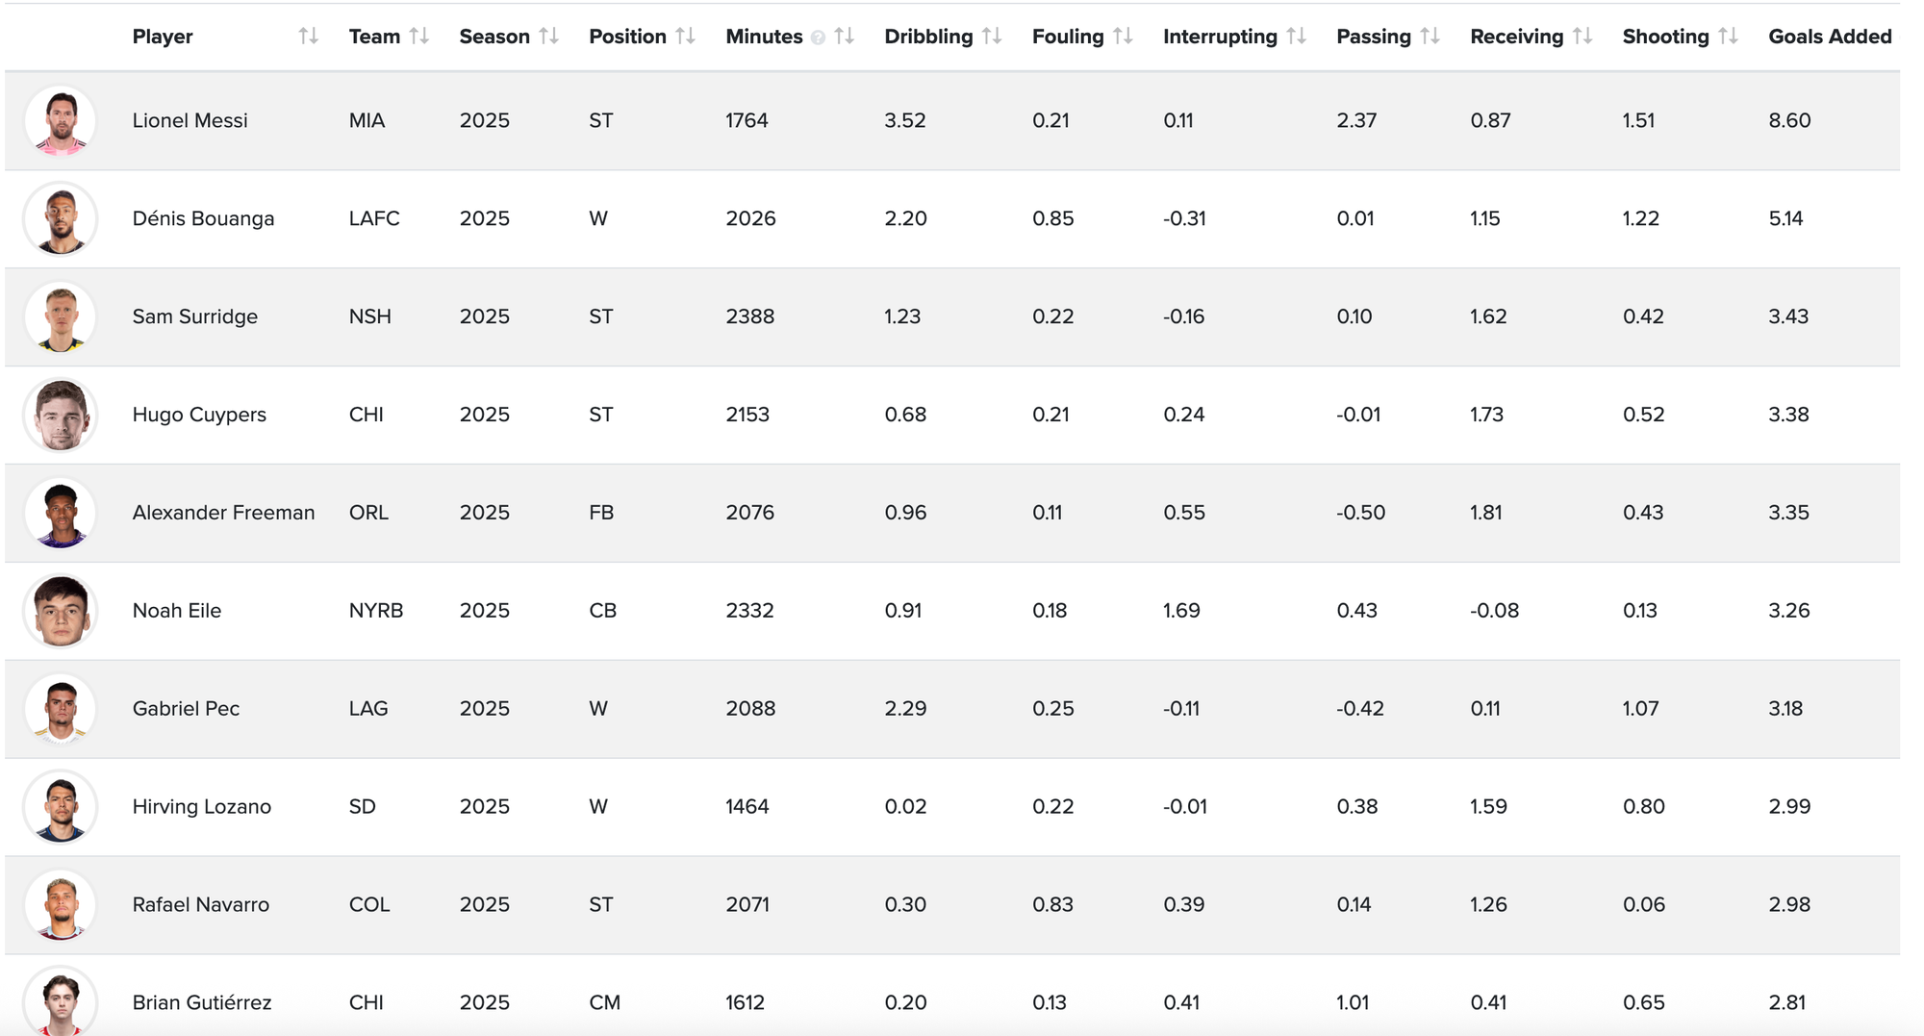Open the Minutes info help icon
Screen dimensions: 1924x1036
point(818,38)
